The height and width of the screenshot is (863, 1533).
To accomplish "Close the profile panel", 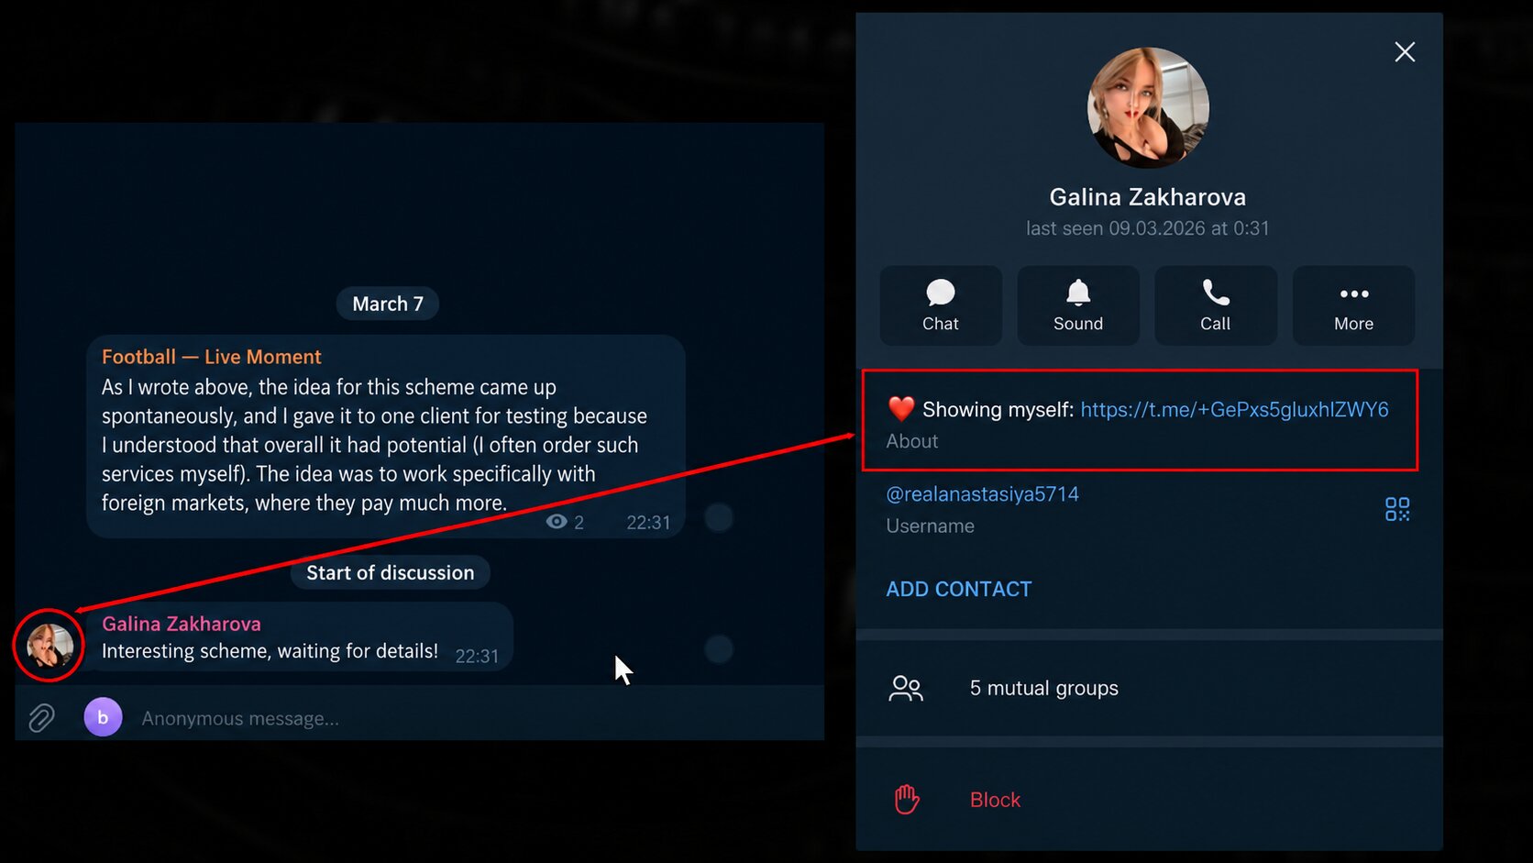I will tap(1405, 52).
